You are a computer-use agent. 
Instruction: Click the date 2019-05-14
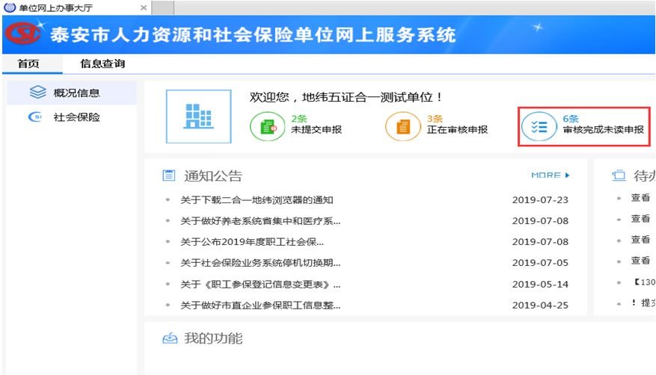click(x=540, y=285)
